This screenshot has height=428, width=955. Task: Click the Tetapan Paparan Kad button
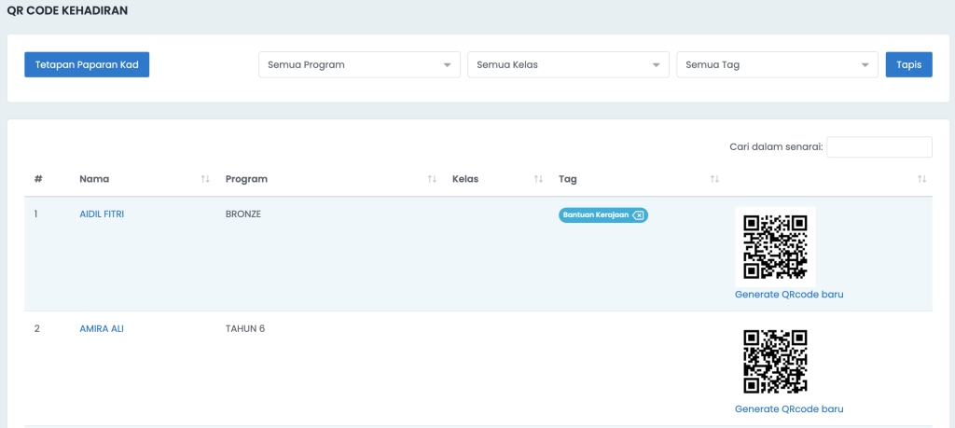pos(87,64)
